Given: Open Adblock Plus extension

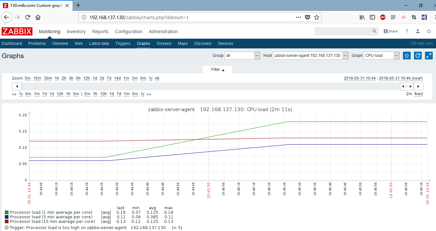Looking at the screenshot, I should point(383,17).
